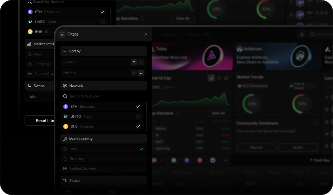The image size is (333, 195).
Task: Click the flame icon next to Trending in Filters
Action: [65, 159]
